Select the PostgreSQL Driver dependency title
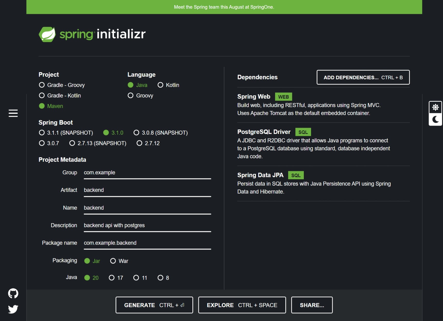 (x=264, y=132)
